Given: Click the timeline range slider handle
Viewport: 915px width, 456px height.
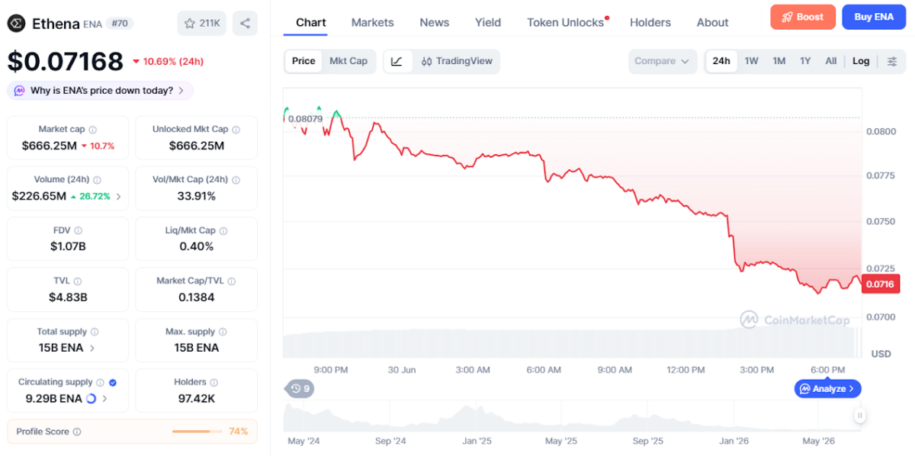Looking at the screenshot, I should tap(860, 416).
